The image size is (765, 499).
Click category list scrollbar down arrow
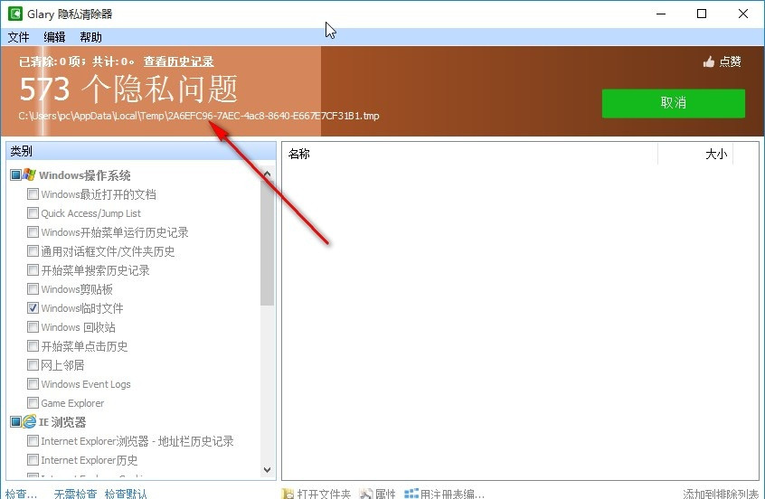(x=267, y=470)
